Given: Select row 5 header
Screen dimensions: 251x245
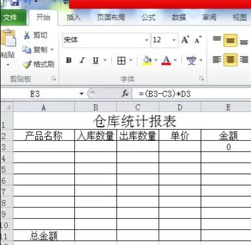Looking at the screenshot, I should tap(7, 169).
